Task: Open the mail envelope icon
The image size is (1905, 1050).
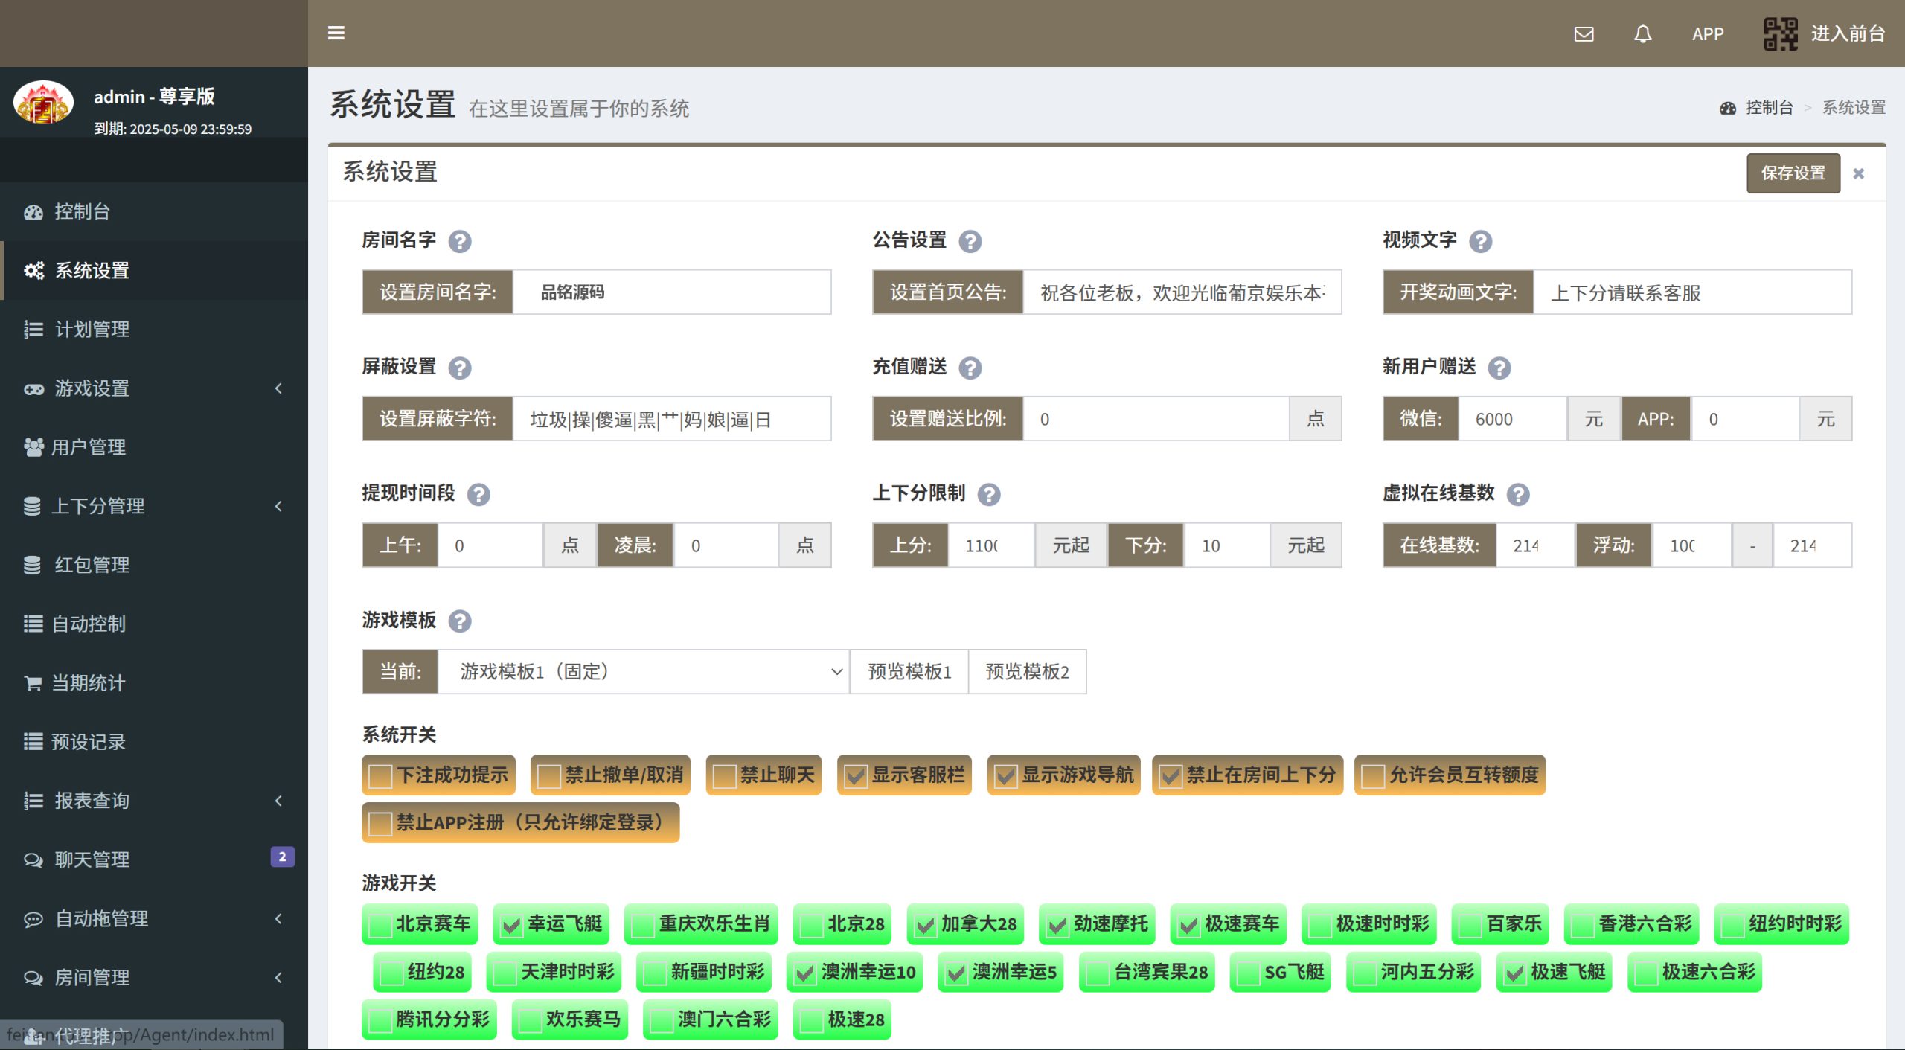Action: 1584,33
